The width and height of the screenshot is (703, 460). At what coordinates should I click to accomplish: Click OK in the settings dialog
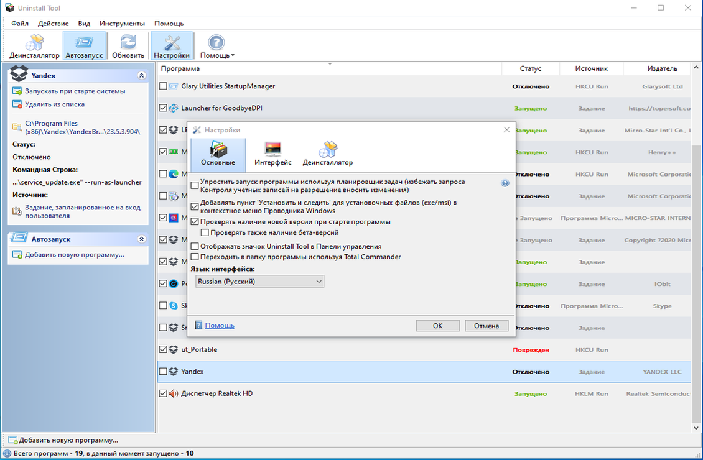click(437, 326)
